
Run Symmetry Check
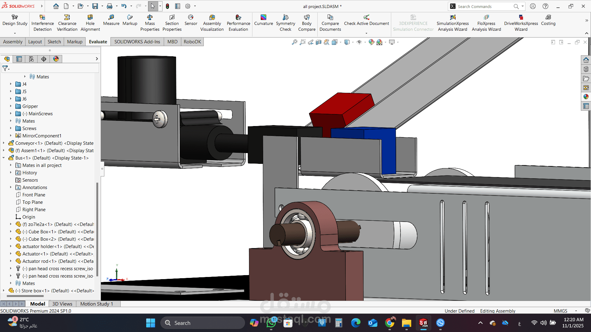click(x=285, y=23)
